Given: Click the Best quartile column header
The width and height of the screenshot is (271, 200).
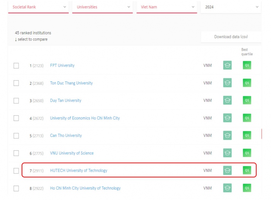Looking at the screenshot, I should (x=247, y=52).
